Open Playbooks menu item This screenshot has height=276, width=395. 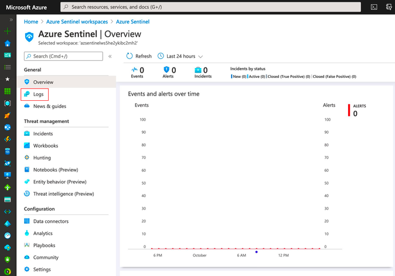(45, 246)
